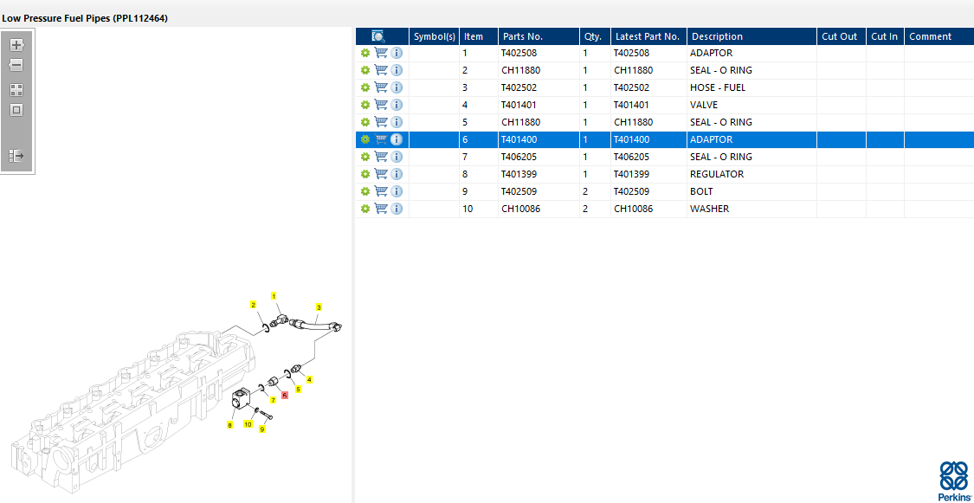Click the Perkins logo
This screenshot has height=503, width=974.
pos(953,480)
